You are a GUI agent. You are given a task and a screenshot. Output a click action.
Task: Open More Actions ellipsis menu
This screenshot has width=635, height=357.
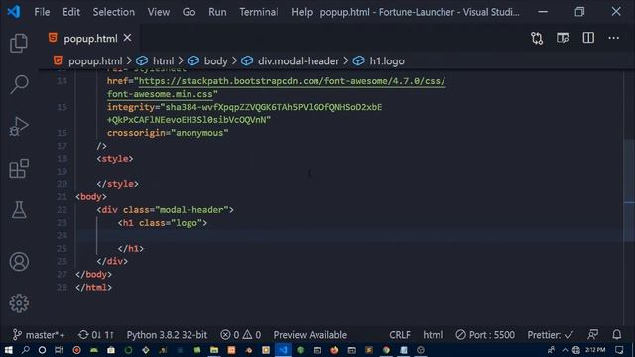click(x=614, y=38)
